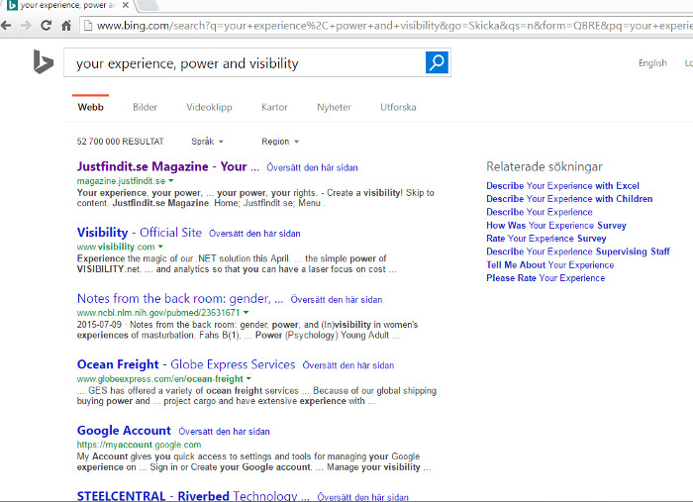Click 'Describe Your Experience with Children'
The height and width of the screenshot is (502, 693).
click(569, 199)
